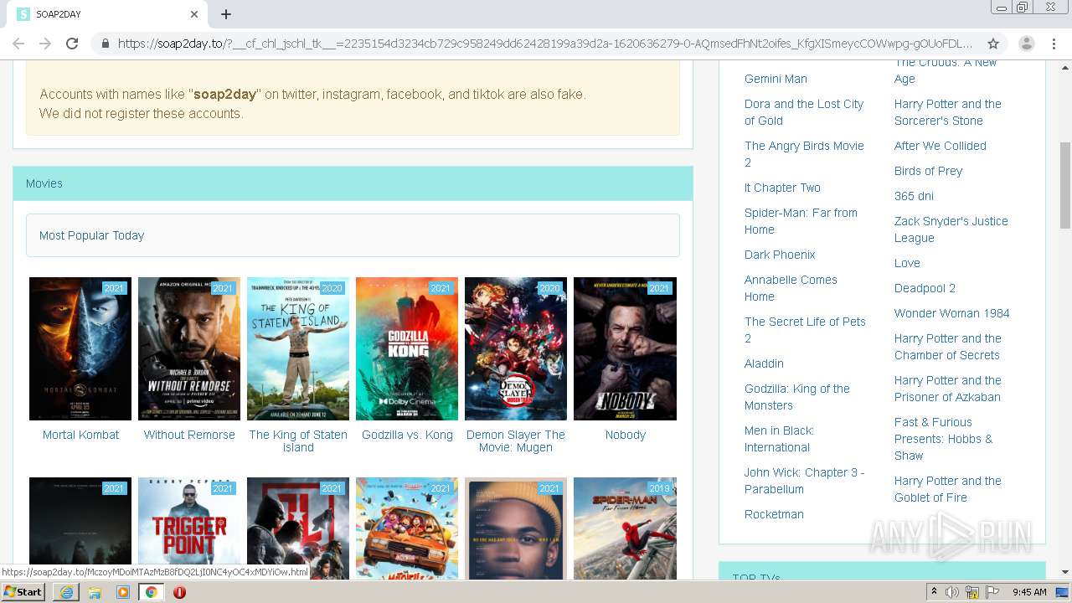Image resolution: width=1072 pixels, height=603 pixels.
Task: Open the volume control in system tray
Action: click(x=952, y=592)
